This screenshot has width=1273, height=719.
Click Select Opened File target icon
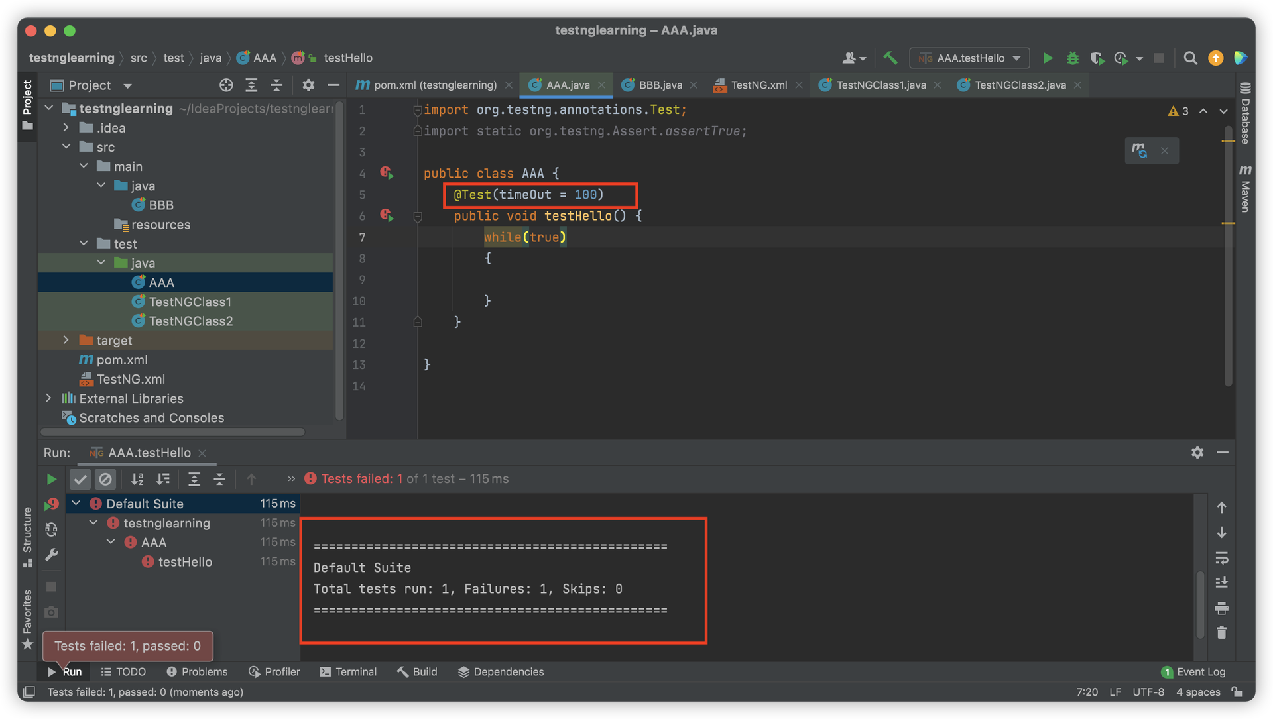(226, 85)
